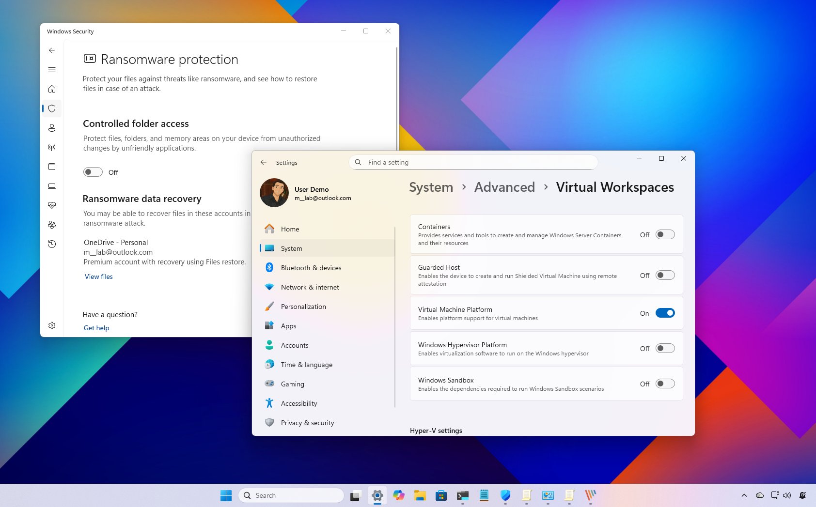Viewport: 816px width, 507px height.
Task: Turn off Virtual Machine Platform
Action: [x=665, y=313]
